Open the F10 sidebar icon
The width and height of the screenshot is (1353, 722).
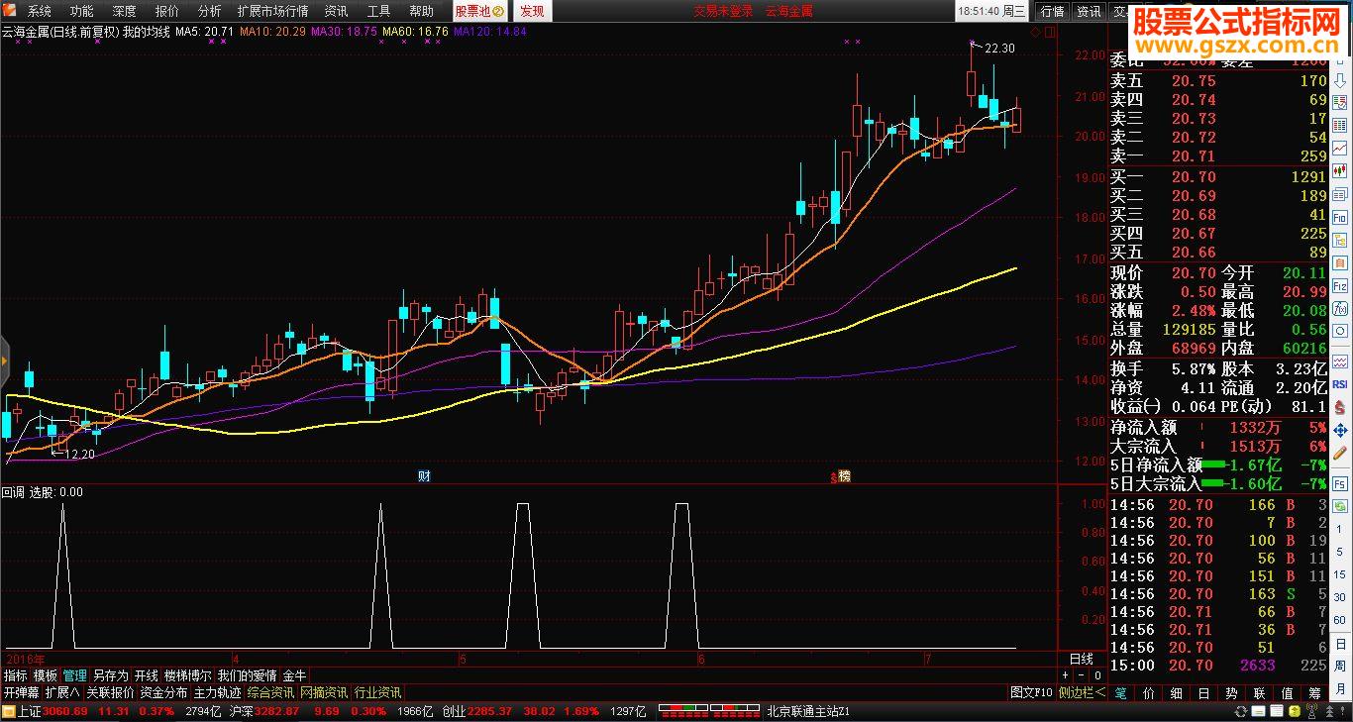point(1340,217)
